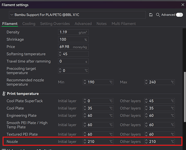The height and width of the screenshot is (150, 186).
Task: Switch to the Cooling tab
Action: tap(29, 24)
